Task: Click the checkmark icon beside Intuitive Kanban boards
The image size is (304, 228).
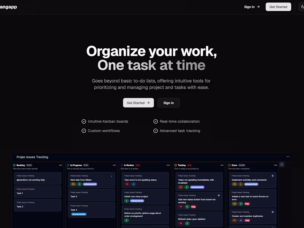Action: pyautogui.click(x=84, y=121)
